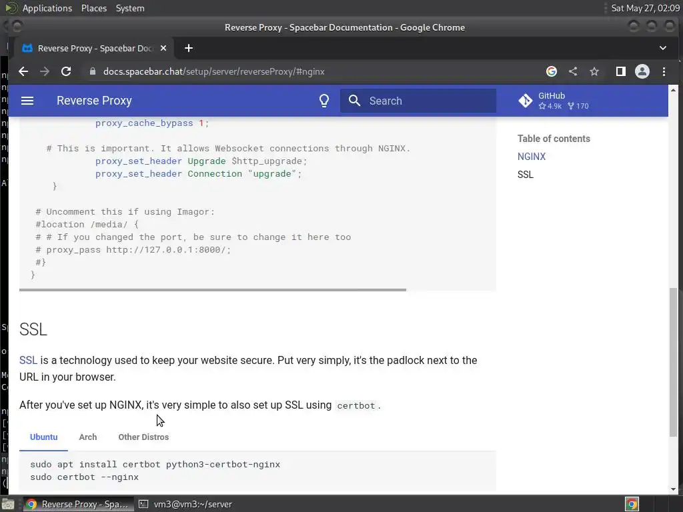This screenshot has height=512, width=683.
Task: Click the Reverse Proxy header title
Action: [x=94, y=101]
